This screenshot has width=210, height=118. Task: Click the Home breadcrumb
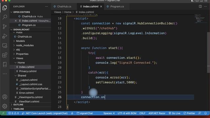pyautogui.click(x=68, y=12)
